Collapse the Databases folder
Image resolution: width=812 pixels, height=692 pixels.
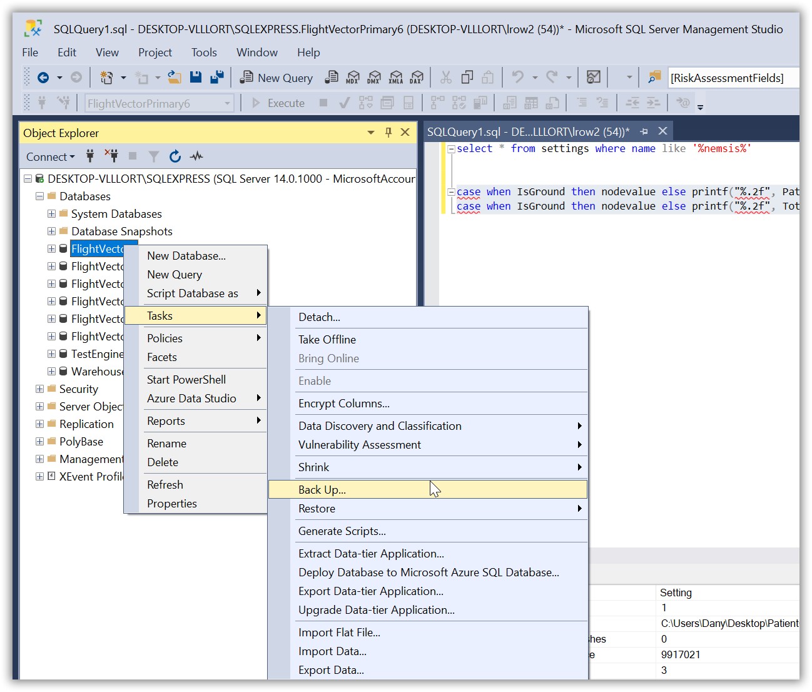pos(40,196)
